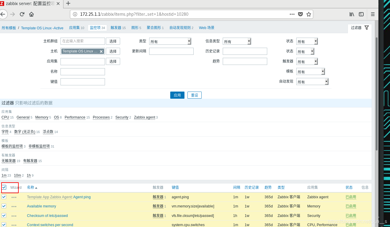Viewport: 390px width, 227px height.
Task: Sort by 名称 column header
Action: click(x=32, y=187)
